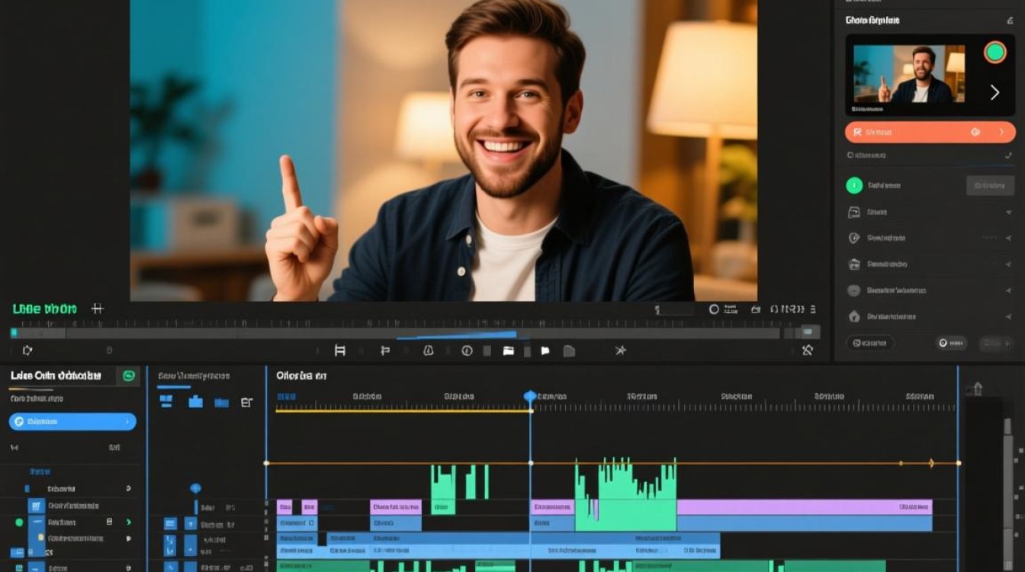
Task: Click the preview scrubber bar under the video
Action: pyautogui.click(x=395, y=333)
